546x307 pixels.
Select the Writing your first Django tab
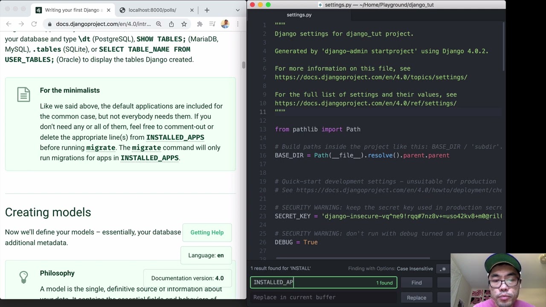(x=73, y=10)
